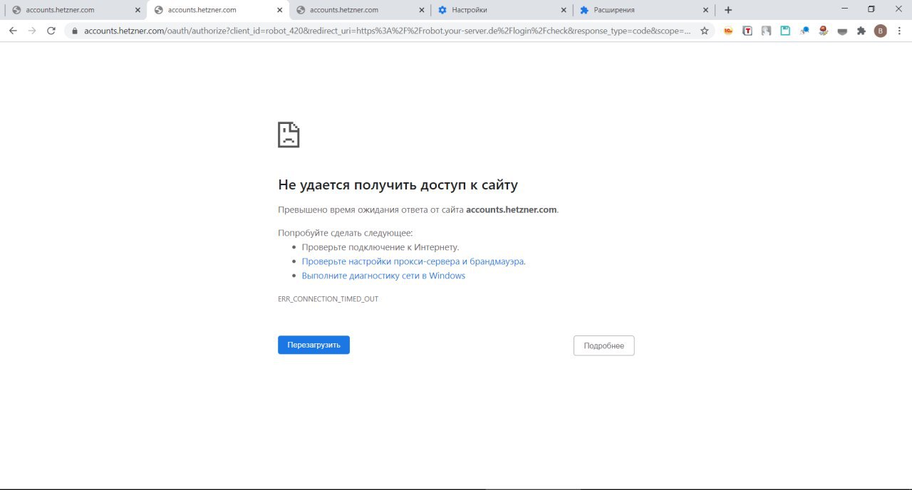The height and width of the screenshot is (490, 912).
Task: Select the active second accounts.hetzner.com tab
Action: (x=219, y=10)
